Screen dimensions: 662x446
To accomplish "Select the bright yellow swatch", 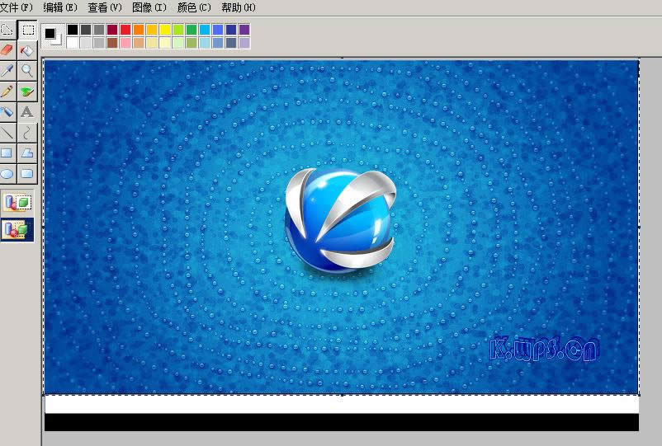I will tap(165, 30).
